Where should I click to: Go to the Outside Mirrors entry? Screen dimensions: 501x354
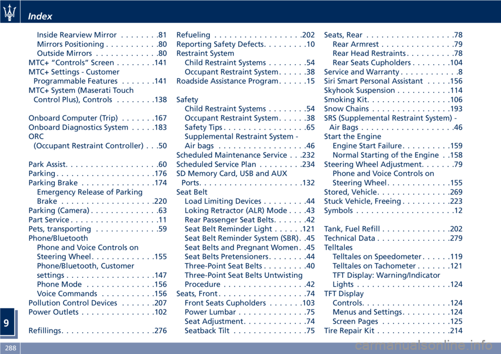[102, 53]
